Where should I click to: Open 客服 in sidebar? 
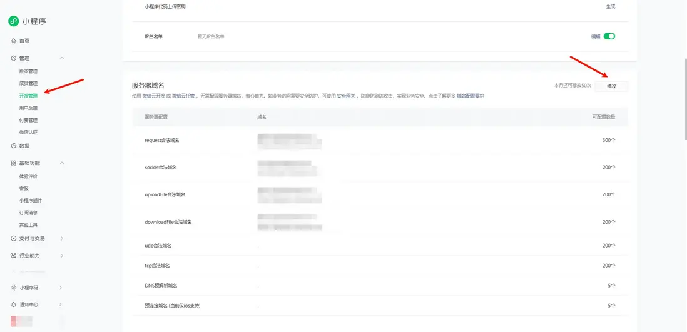[24, 188]
